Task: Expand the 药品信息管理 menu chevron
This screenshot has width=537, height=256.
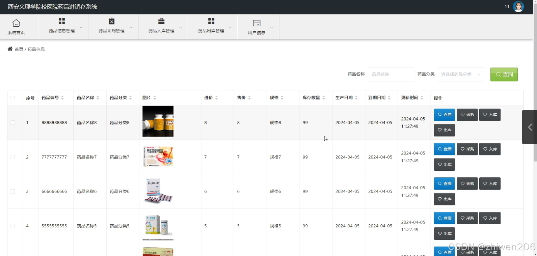Action: pyautogui.click(x=81, y=27)
